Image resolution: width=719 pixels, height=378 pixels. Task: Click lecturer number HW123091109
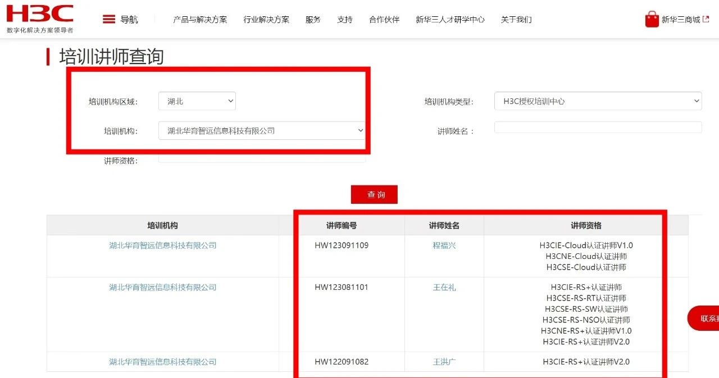pyautogui.click(x=342, y=245)
